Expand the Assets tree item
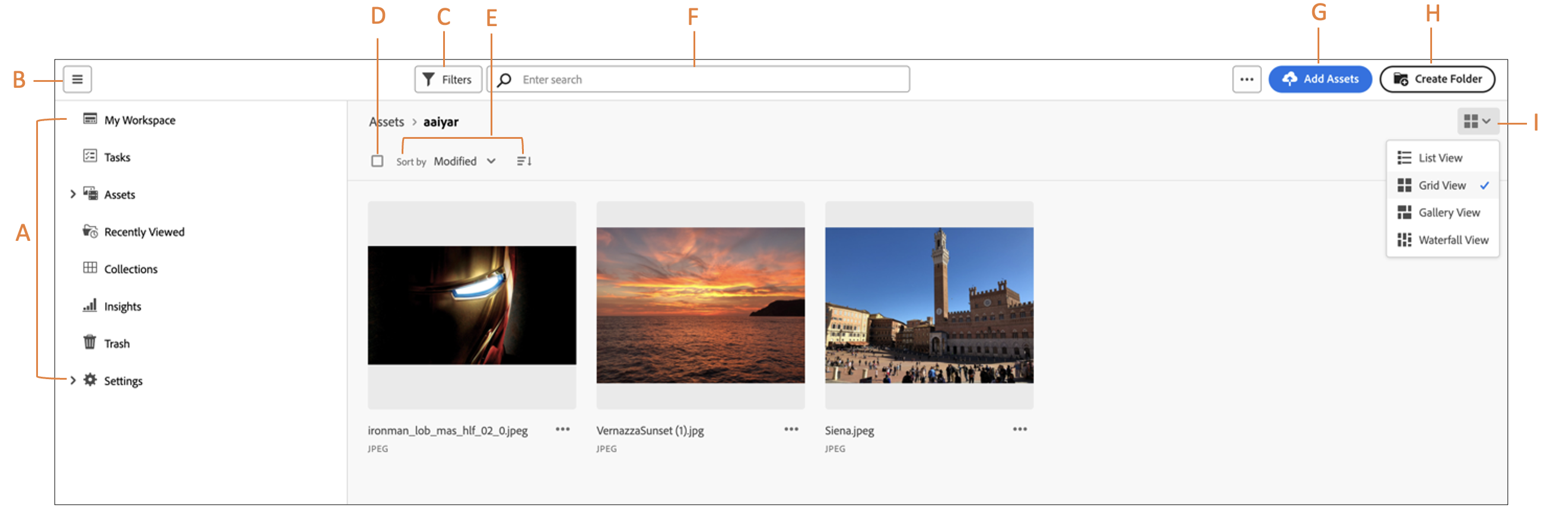The image size is (1559, 512). point(72,194)
